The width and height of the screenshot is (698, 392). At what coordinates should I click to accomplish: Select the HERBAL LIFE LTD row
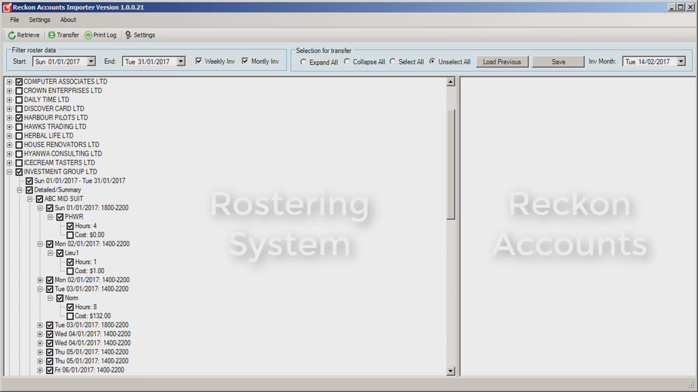click(49, 136)
